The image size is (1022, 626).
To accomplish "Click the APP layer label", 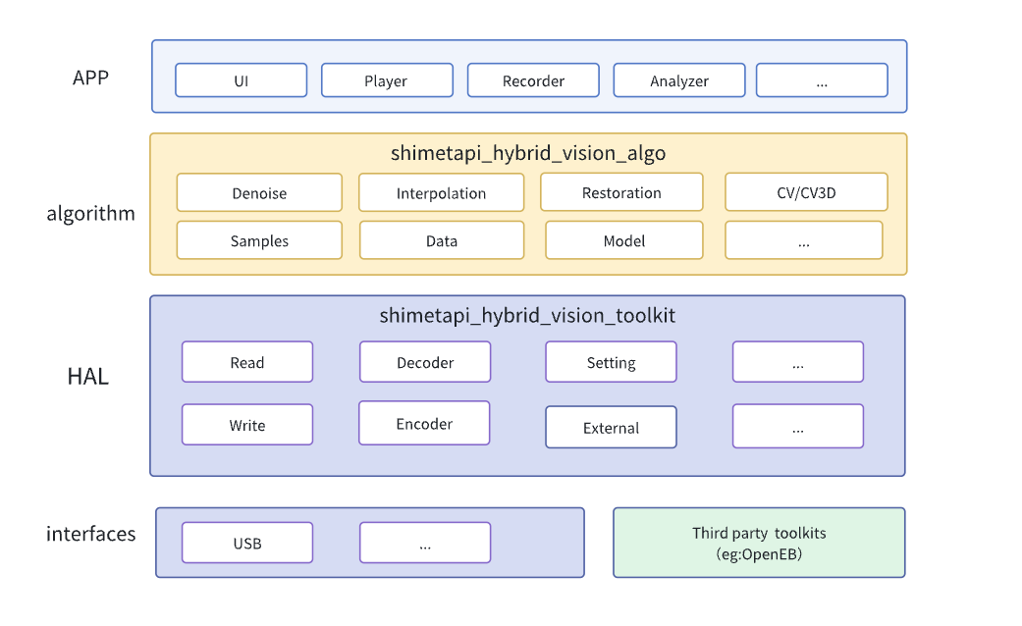I will tap(90, 78).
